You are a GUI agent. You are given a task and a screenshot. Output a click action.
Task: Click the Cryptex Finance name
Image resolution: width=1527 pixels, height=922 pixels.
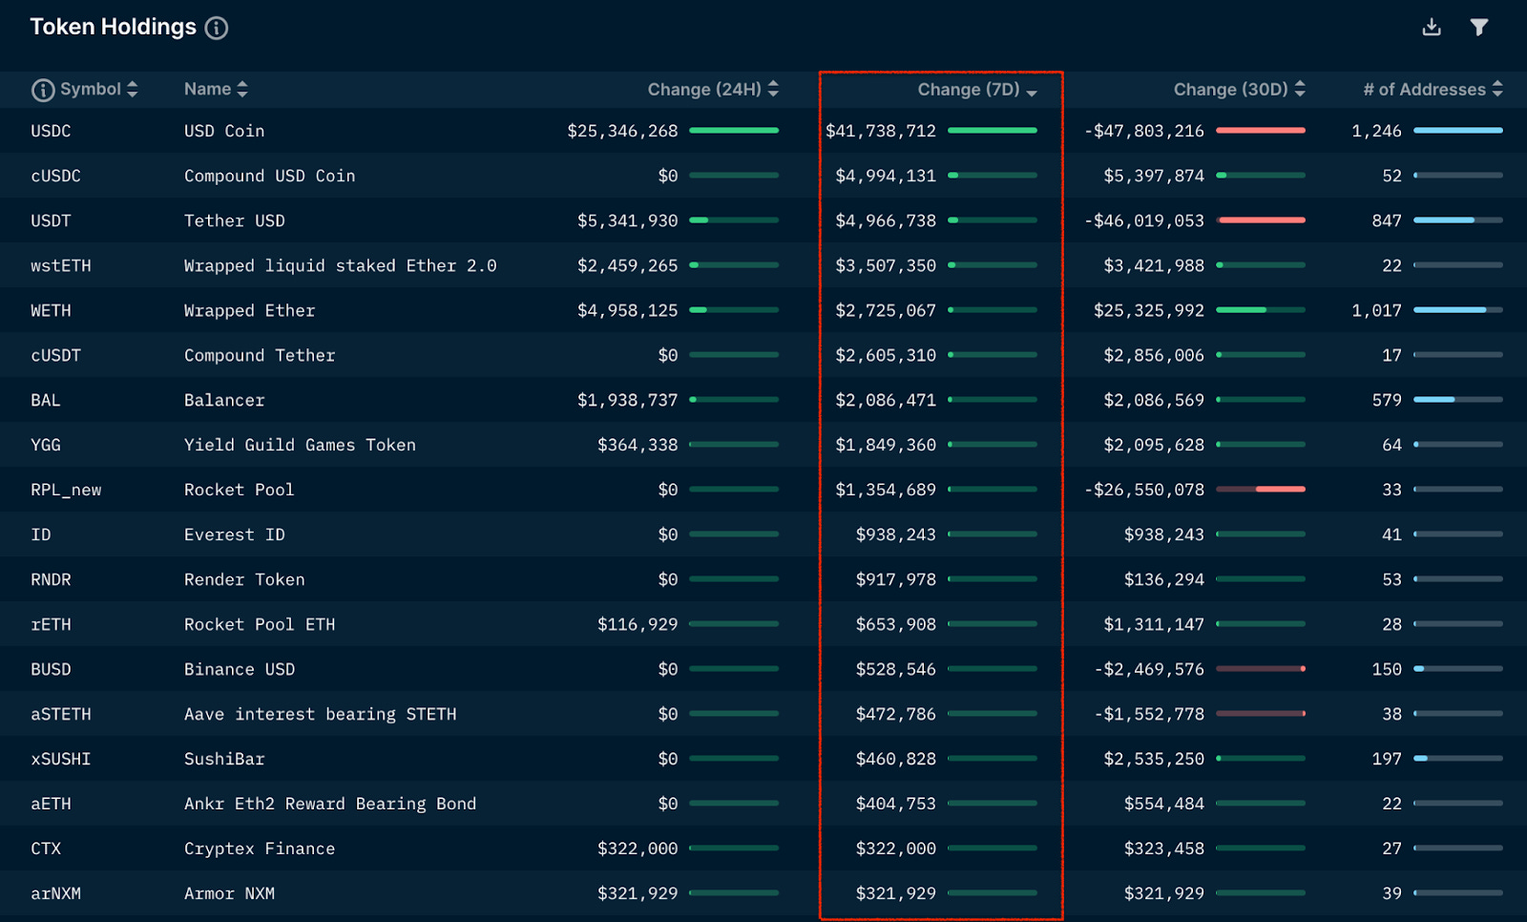tap(260, 849)
